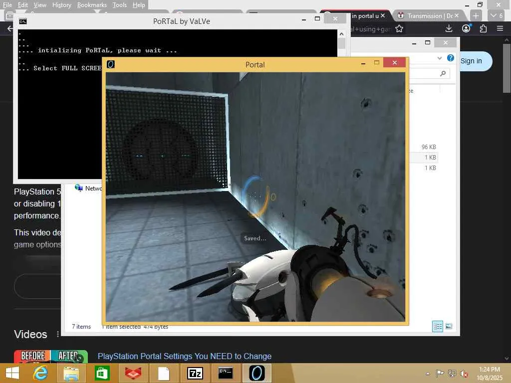The height and width of the screenshot is (383, 511).
Task: Open the network tray icon
Action: click(452, 374)
